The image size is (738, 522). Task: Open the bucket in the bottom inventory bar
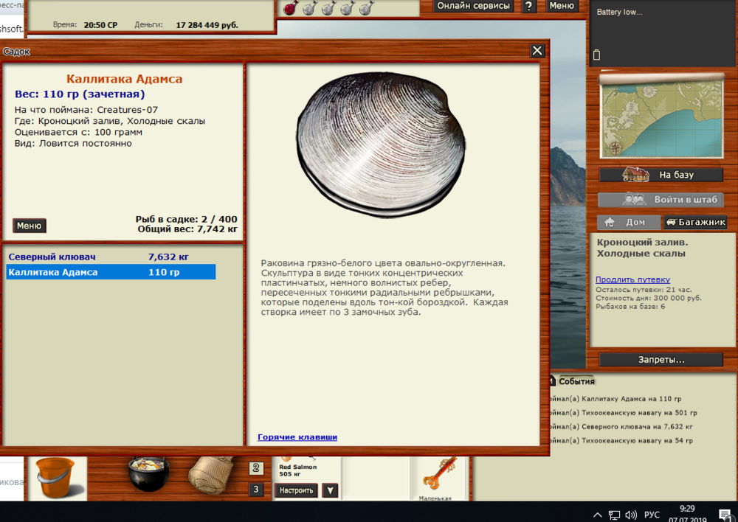pyautogui.click(x=58, y=478)
